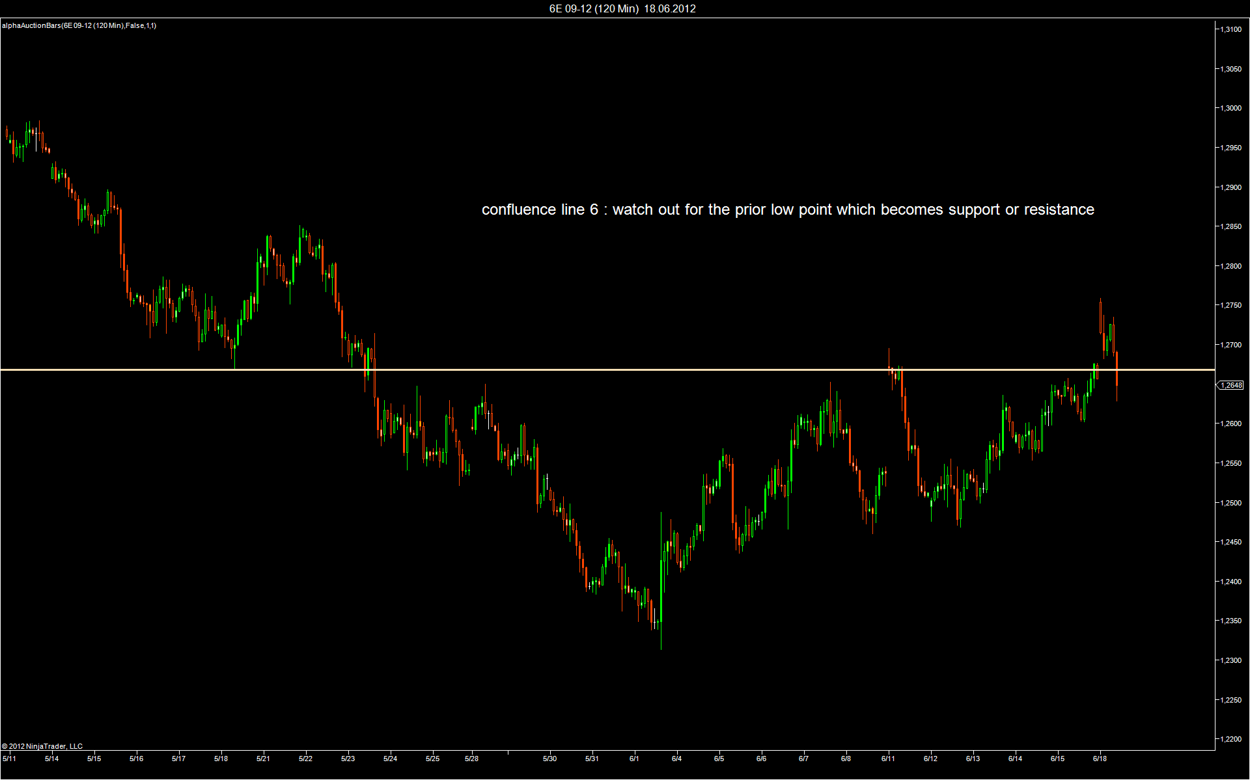This screenshot has height=780, width=1250.
Task: Click the 1,2400 price axis label
Action: coord(1230,582)
